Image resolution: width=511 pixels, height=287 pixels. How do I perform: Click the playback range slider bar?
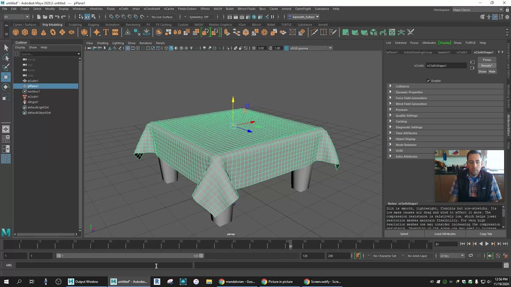pyautogui.click(x=131, y=256)
